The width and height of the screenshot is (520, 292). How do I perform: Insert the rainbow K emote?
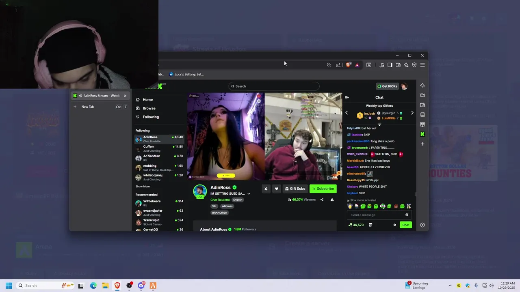click(x=409, y=206)
